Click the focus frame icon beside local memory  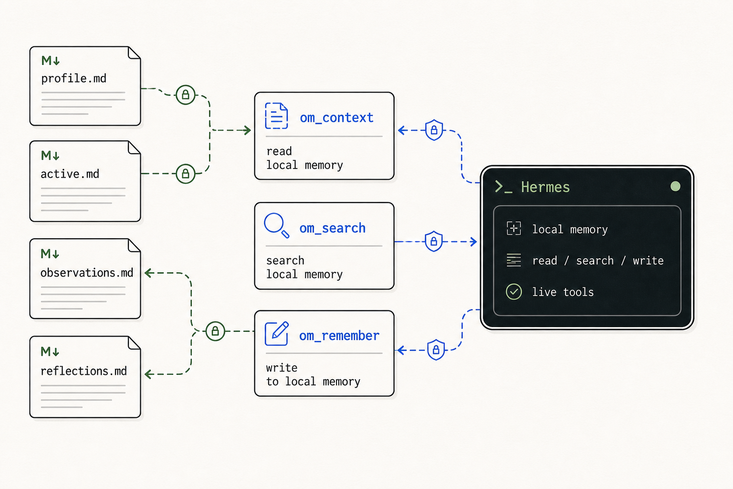514,228
